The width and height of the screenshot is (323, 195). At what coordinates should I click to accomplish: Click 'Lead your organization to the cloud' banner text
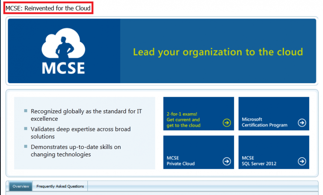(x=218, y=52)
